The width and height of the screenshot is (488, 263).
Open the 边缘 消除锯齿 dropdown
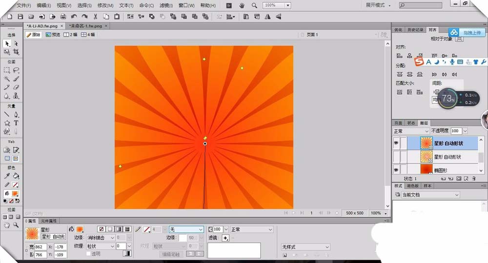(x=101, y=238)
